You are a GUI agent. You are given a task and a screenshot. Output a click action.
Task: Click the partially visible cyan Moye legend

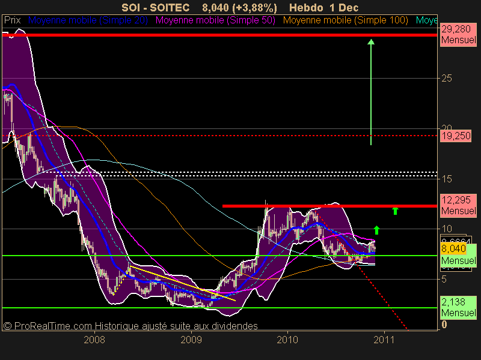(x=426, y=20)
